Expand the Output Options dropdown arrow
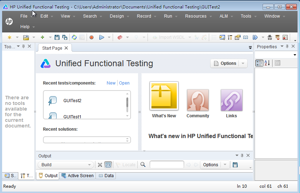Screen dimensions: 300x193 (x=225, y=165)
